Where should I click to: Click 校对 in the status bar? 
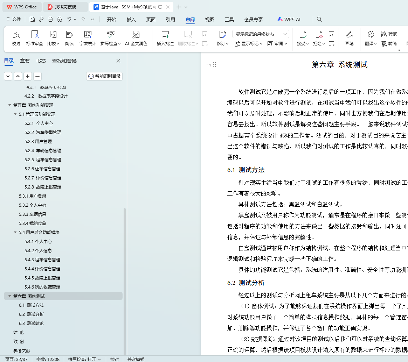(115, 359)
